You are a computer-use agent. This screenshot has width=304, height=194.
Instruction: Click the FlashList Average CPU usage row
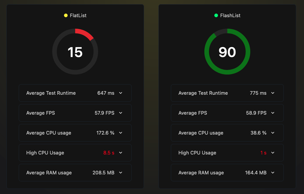point(227,133)
